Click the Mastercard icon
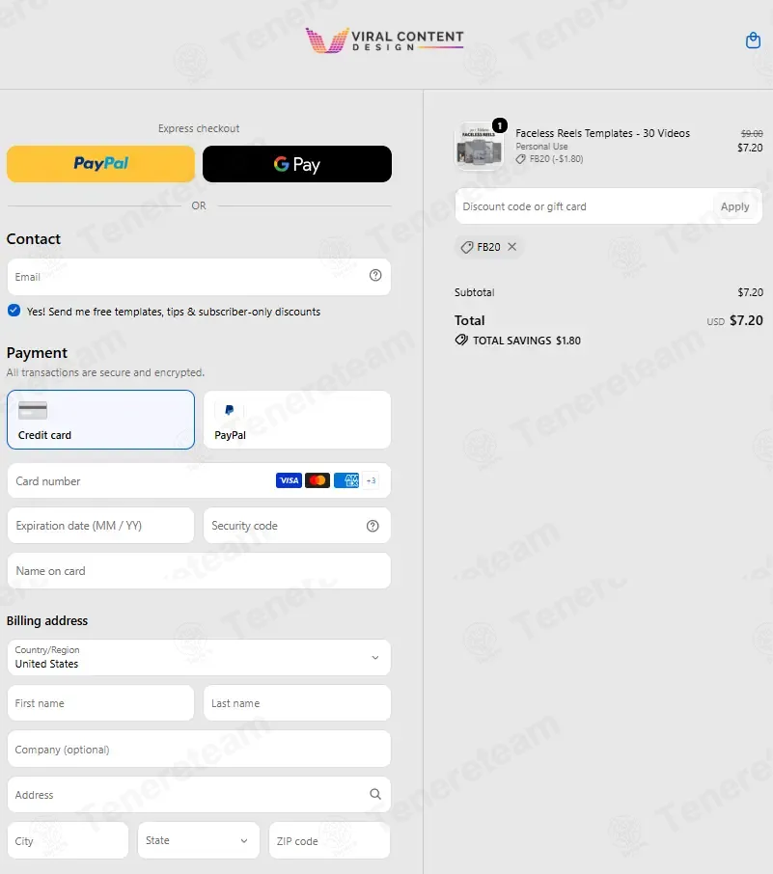773x874 pixels. click(x=317, y=480)
